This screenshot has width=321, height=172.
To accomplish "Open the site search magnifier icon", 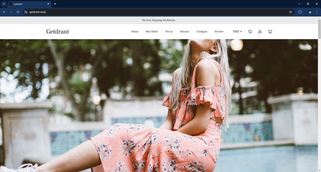I will (x=250, y=32).
